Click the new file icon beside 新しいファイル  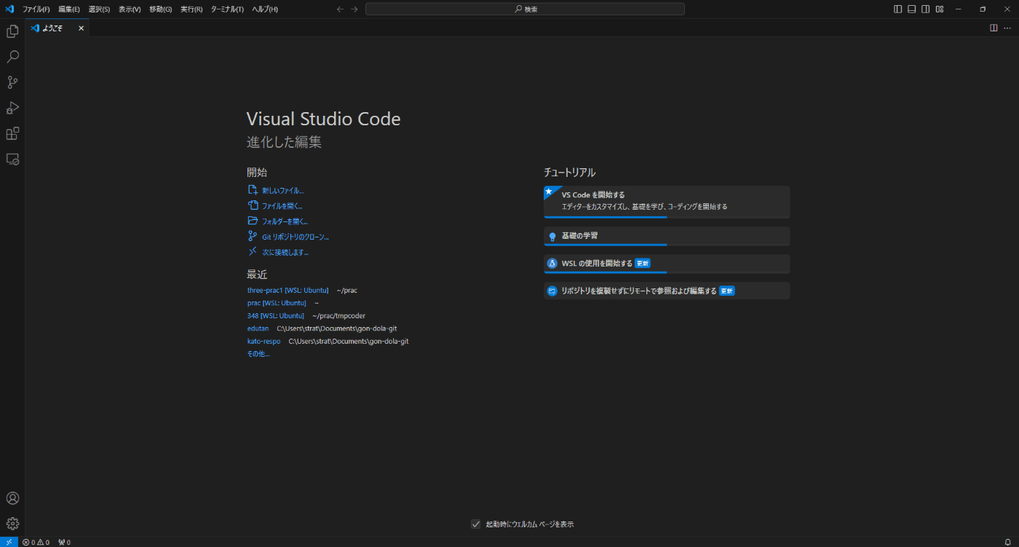(x=253, y=189)
